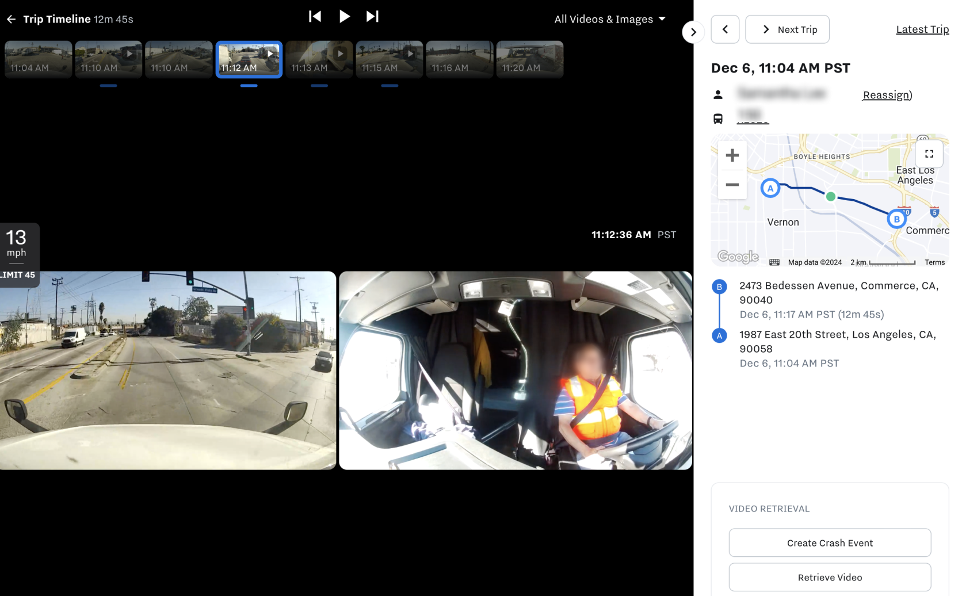This screenshot has width=962, height=596.
Task: Click the vehicle icon below the driver name
Action: (x=718, y=119)
